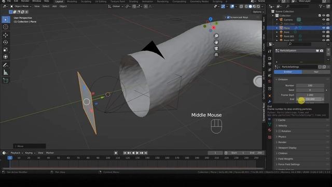
Task: Open the Playback menu in timeline
Action: tap(16, 153)
